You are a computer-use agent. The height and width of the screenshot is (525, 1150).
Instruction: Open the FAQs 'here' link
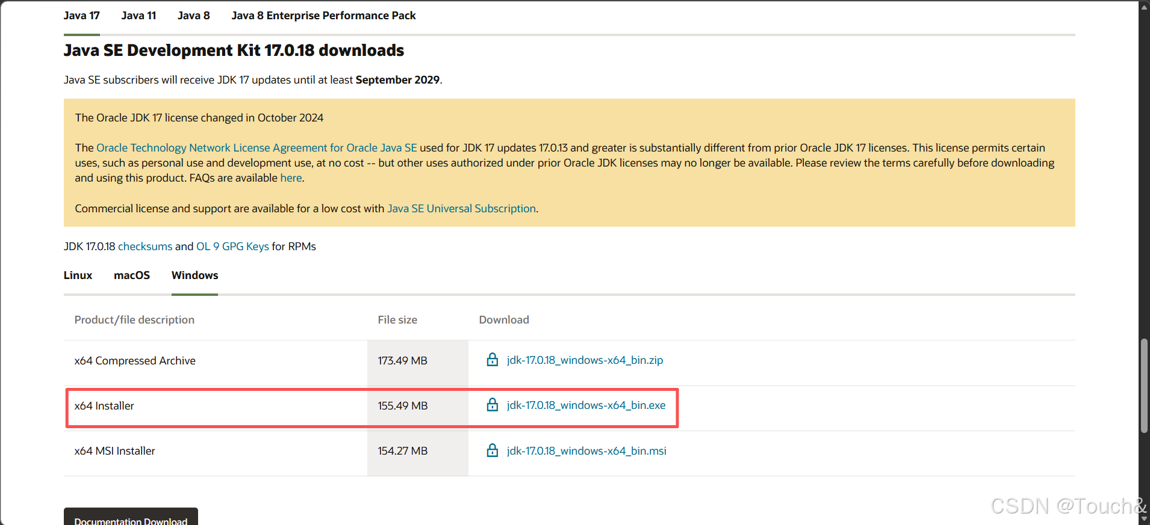pyautogui.click(x=291, y=178)
